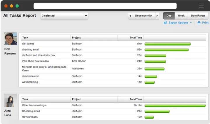This screenshot has height=124, width=210.
Task: Sort Rob Rawson's table by Project header
Action: click(94, 37)
